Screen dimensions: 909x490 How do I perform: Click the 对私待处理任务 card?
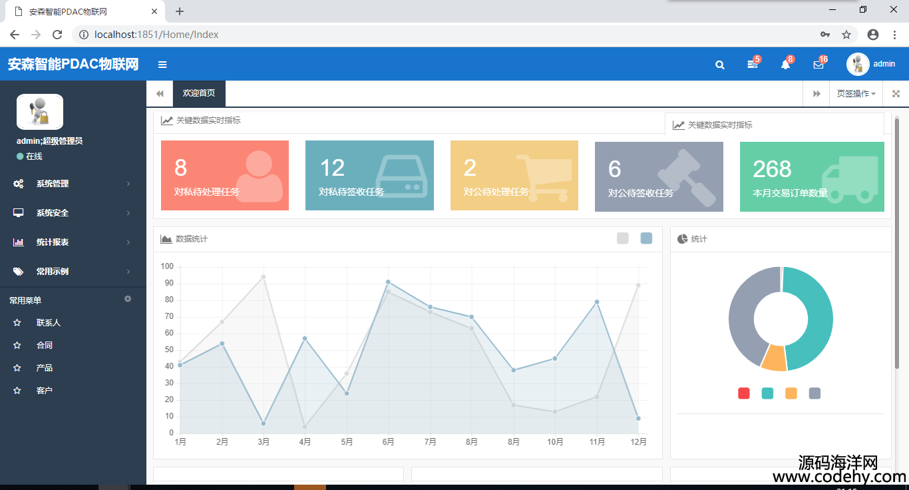(x=225, y=175)
